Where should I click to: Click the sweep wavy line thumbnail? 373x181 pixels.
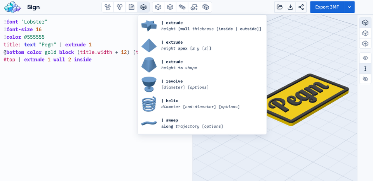tap(149, 123)
